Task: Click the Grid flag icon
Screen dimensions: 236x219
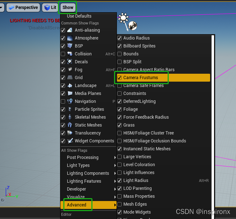Action: 70,77
